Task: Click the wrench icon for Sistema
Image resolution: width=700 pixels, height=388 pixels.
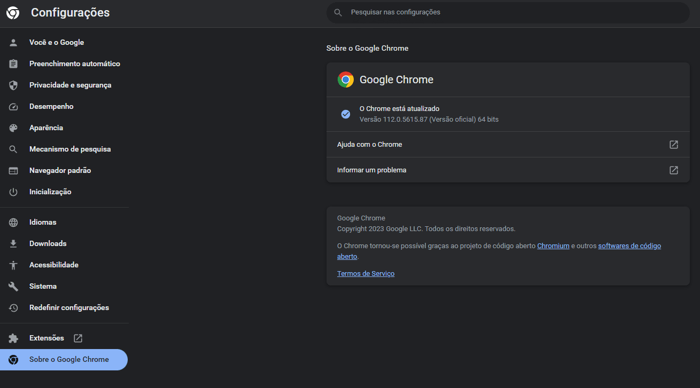Action: click(x=13, y=287)
